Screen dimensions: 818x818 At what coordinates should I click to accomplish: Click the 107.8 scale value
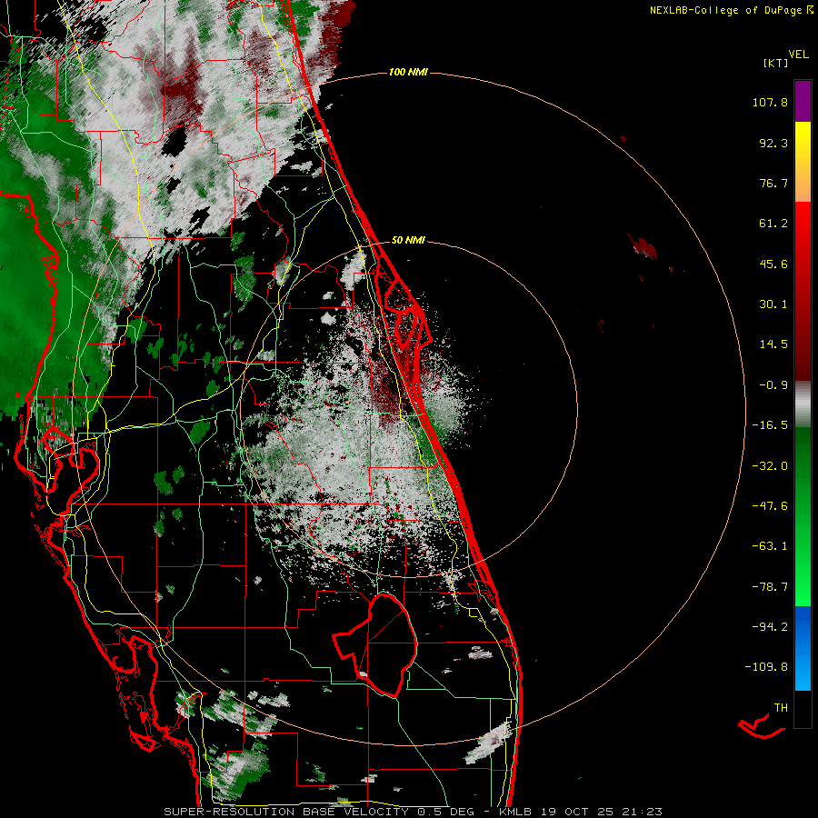(x=770, y=102)
